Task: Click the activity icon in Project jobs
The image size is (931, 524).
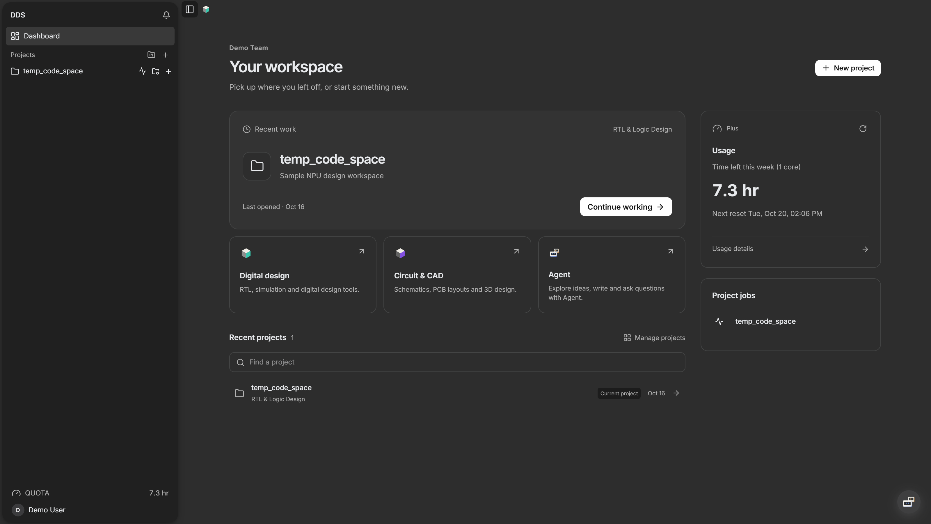Action: click(719, 321)
